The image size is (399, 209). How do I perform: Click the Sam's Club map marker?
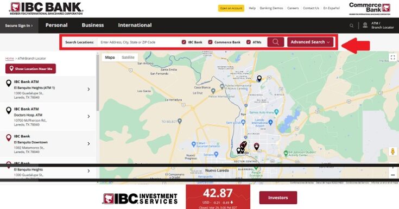[x=243, y=123]
